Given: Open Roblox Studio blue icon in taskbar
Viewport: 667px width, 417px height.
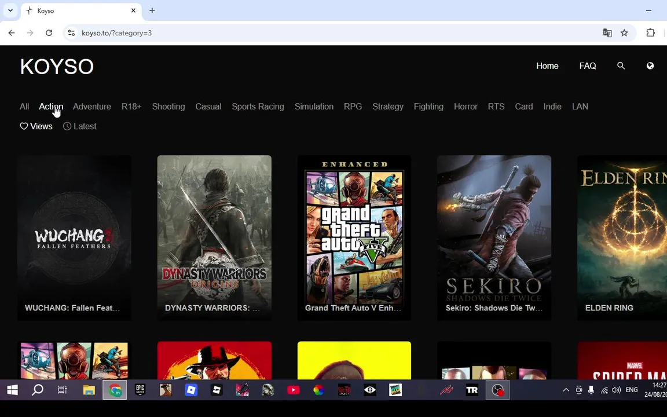Looking at the screenshot, I should [191, 390].
